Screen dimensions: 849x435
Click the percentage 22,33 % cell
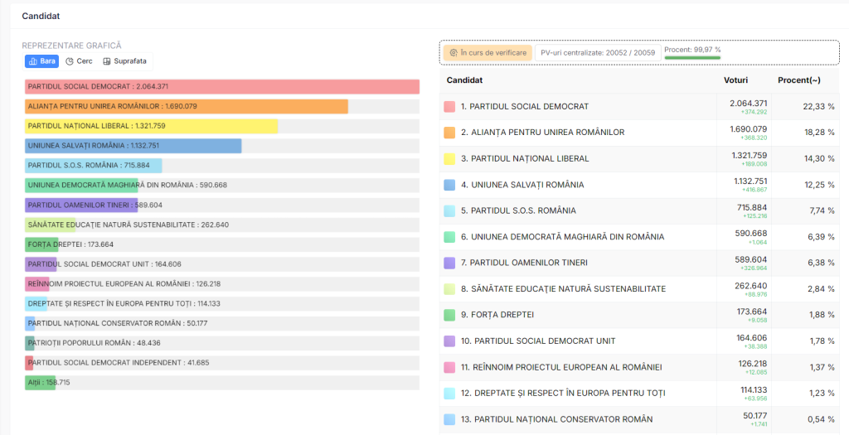818,107
